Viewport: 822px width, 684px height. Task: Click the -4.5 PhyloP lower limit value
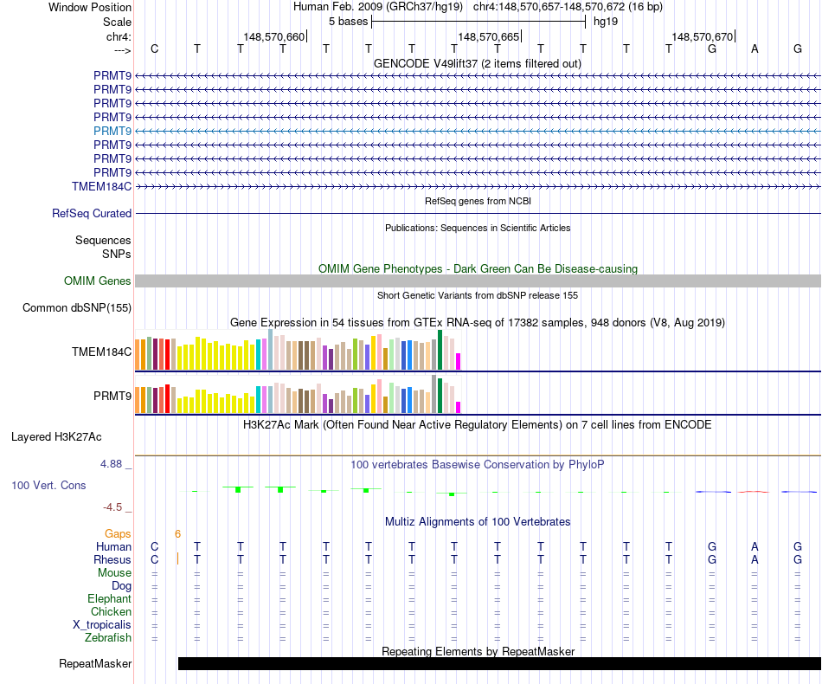tap(112, 507)
